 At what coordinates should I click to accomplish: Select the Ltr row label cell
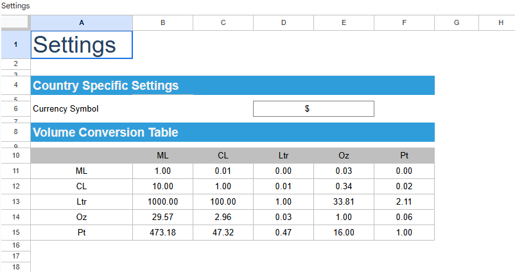pyautogui.click(x=82, y=201)
